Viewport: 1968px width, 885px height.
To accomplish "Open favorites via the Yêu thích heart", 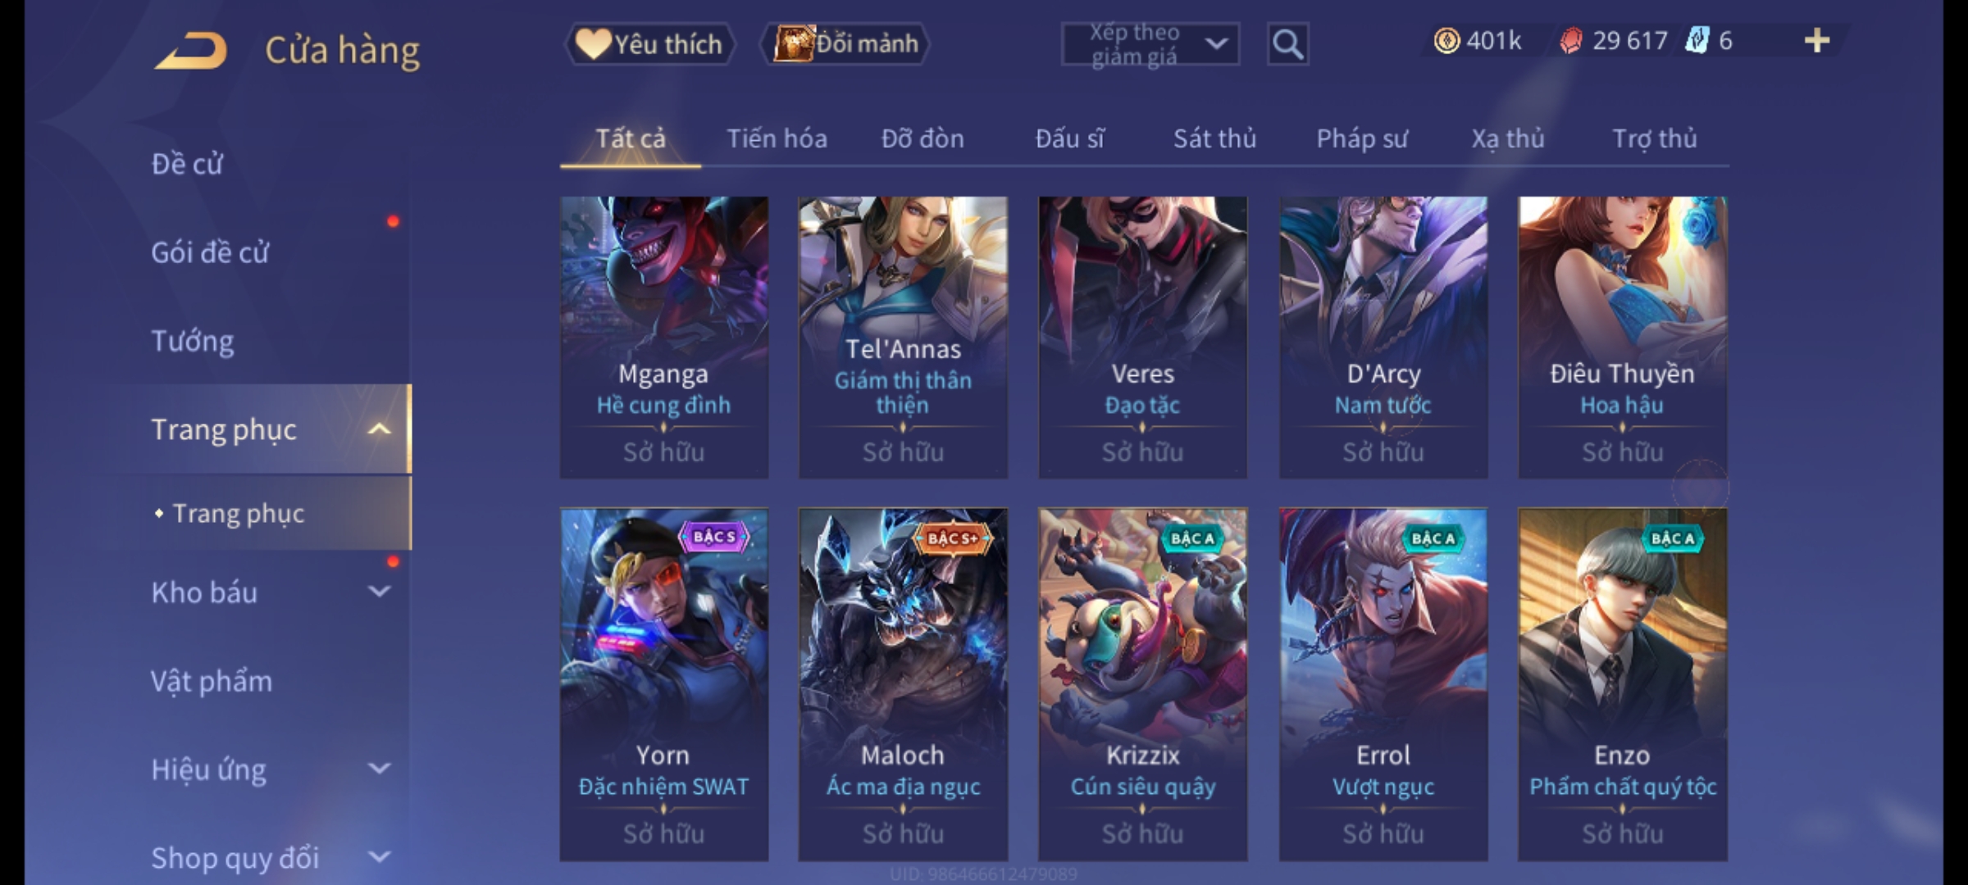I will pyautogui.click(x=649, y=44).
